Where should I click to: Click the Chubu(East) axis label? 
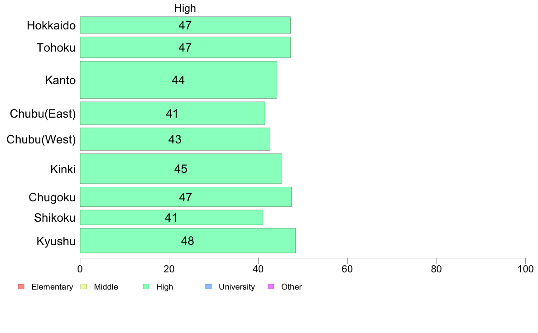(43, 114)
